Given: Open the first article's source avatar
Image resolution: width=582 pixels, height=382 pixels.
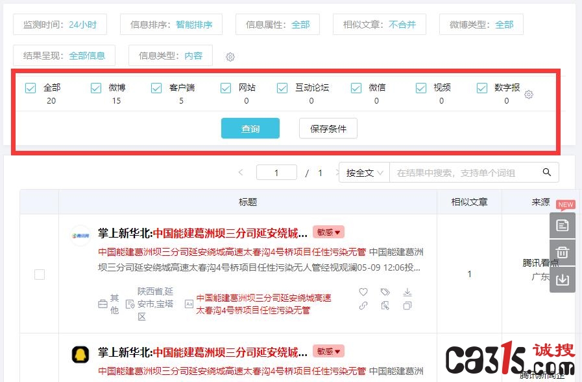Looking at the screenshot, I should pos(80,236).
